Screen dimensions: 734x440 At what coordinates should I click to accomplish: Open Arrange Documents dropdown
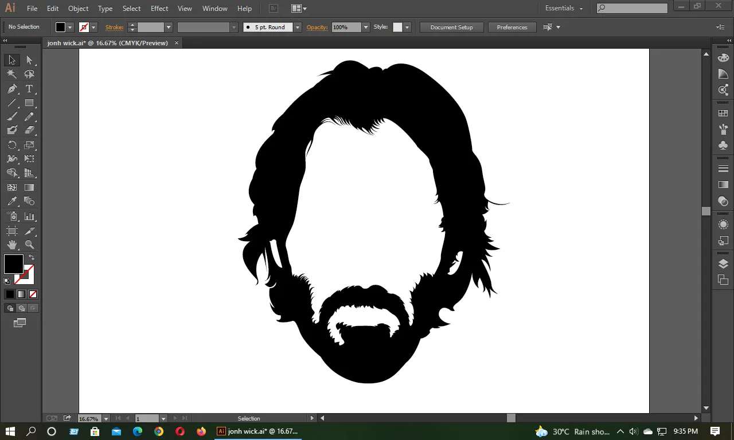(x=298, y=8)
